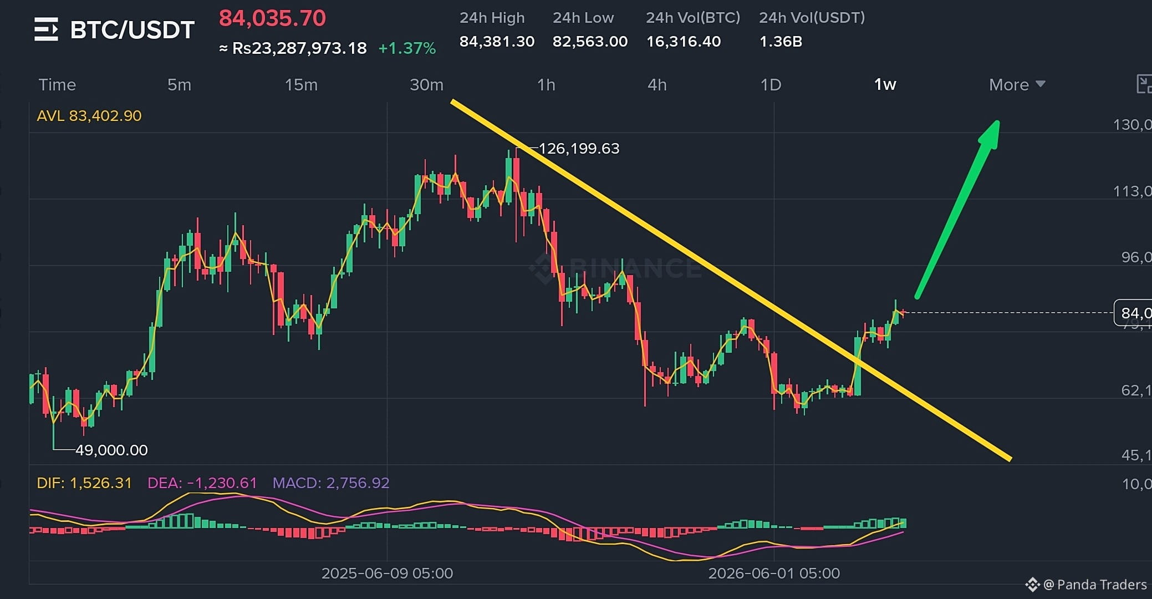This screenshot has height=599, width=1152.
Task: Choose the 1D timeframe
Action: [x=771, y=84]
